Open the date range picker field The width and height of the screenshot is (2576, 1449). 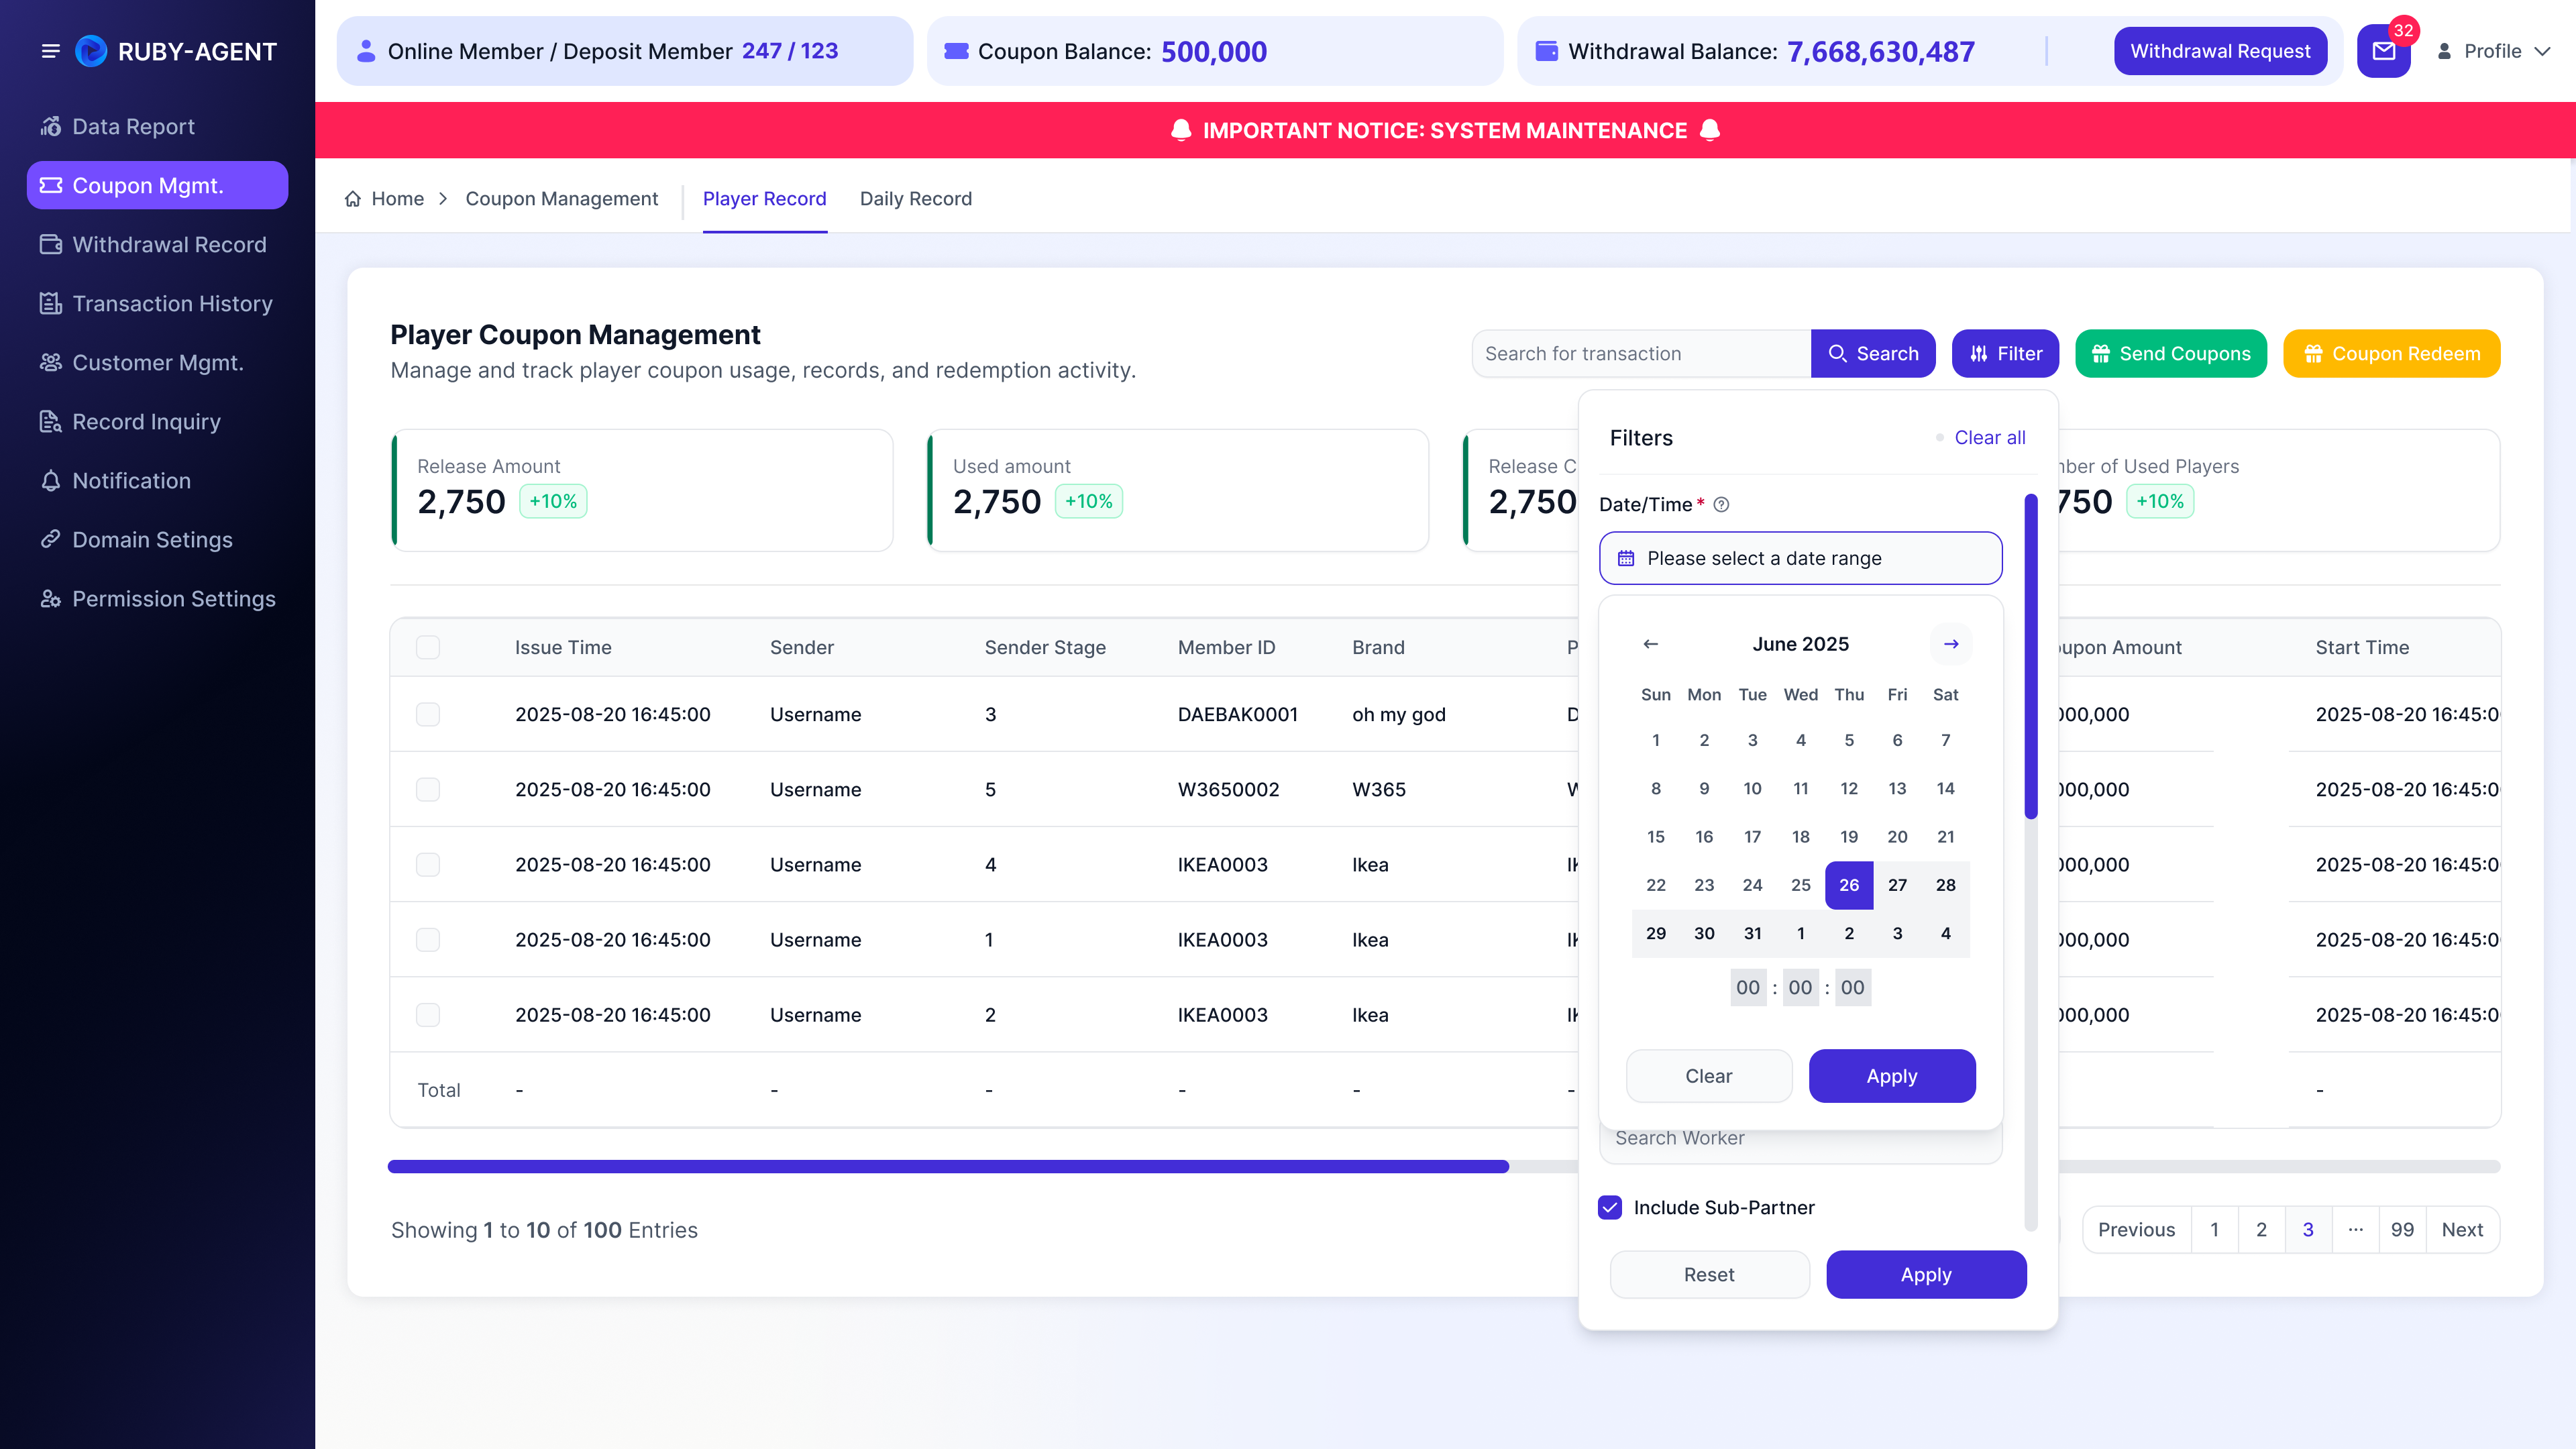(x=1800, y=558)
